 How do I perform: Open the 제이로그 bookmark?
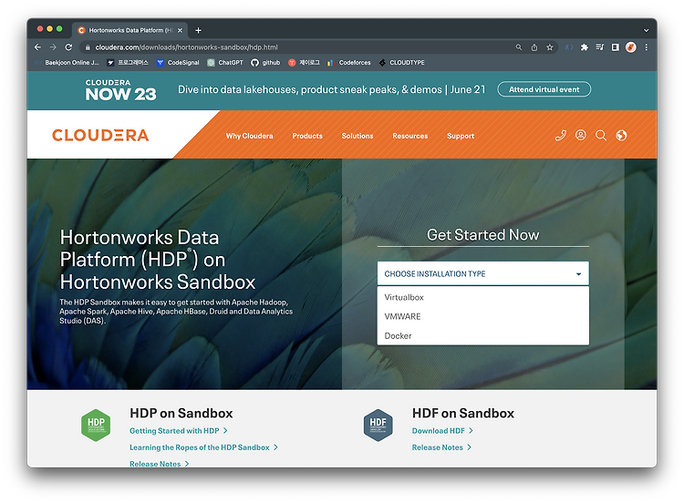tap(304, 62)
